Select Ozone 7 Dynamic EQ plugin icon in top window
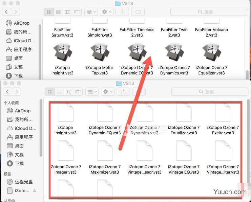251x202 pixels. (x=137, y=53)
